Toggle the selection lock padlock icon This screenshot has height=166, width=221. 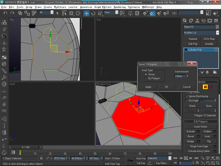41,158
